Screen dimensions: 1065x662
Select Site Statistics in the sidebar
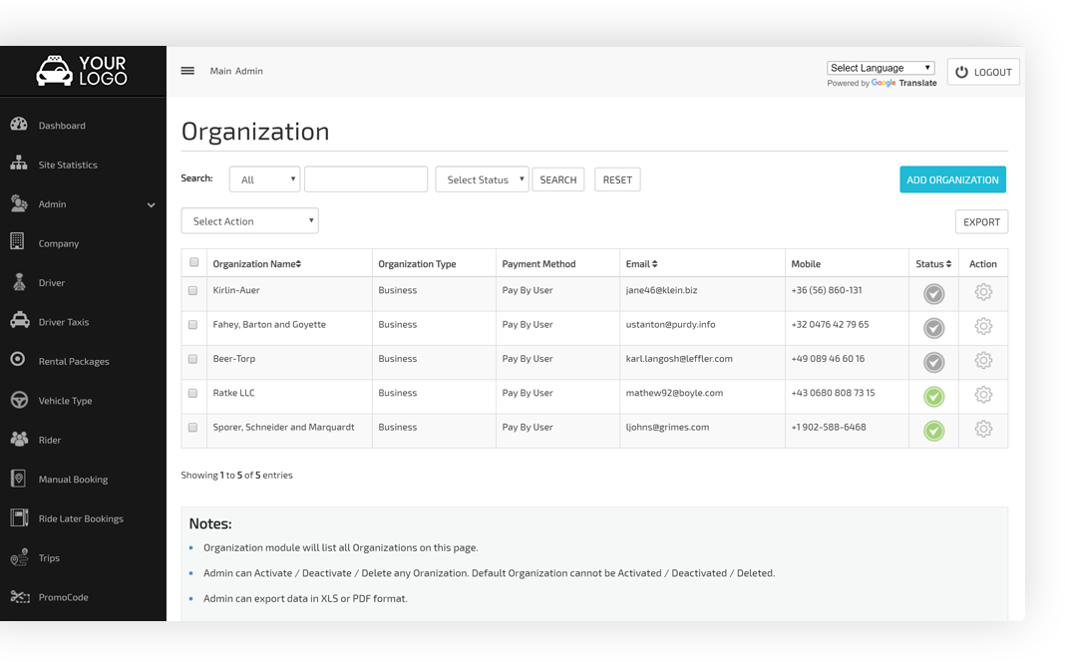point(66,164)
